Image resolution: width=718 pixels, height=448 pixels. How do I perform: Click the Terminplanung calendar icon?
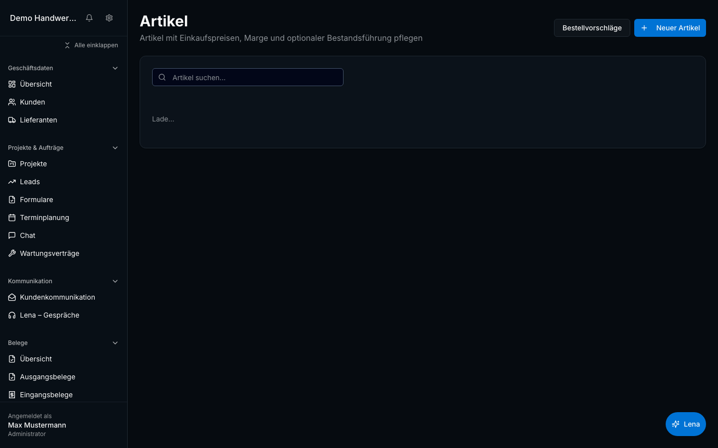coord(12,218)
